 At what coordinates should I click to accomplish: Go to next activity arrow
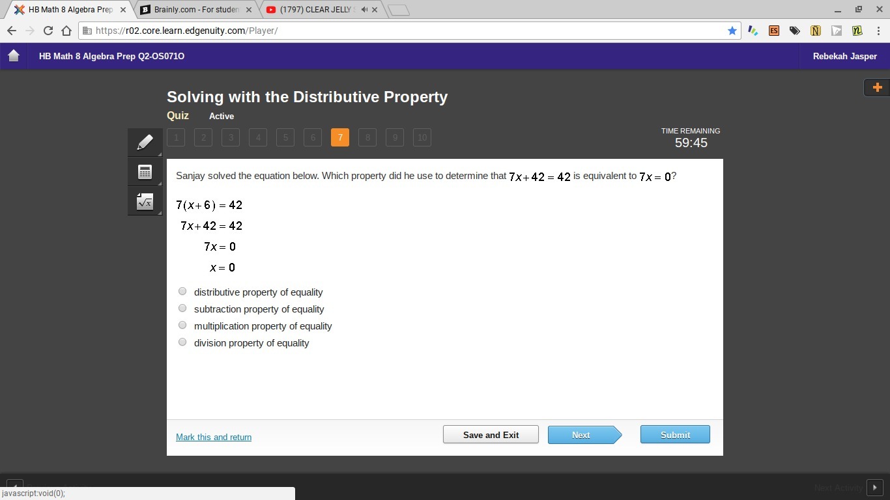[x=874, y=487]
